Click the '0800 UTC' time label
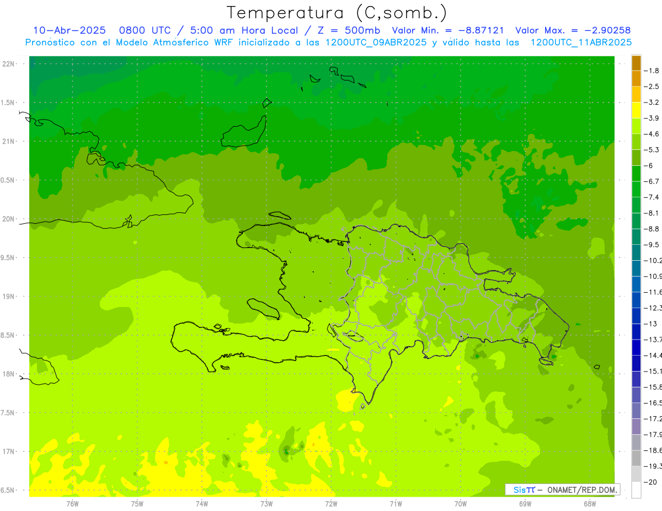The width and height of the screenshot is (662, 511). click(x=144, y=30)
